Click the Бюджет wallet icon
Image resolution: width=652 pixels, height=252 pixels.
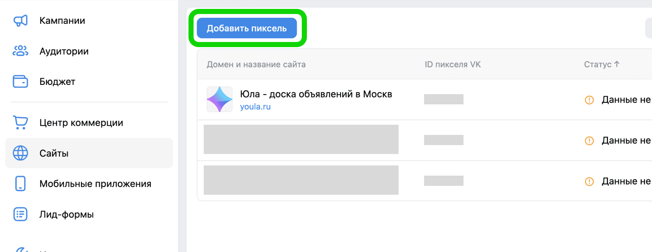pyautogui.click(x=20, y=81)
